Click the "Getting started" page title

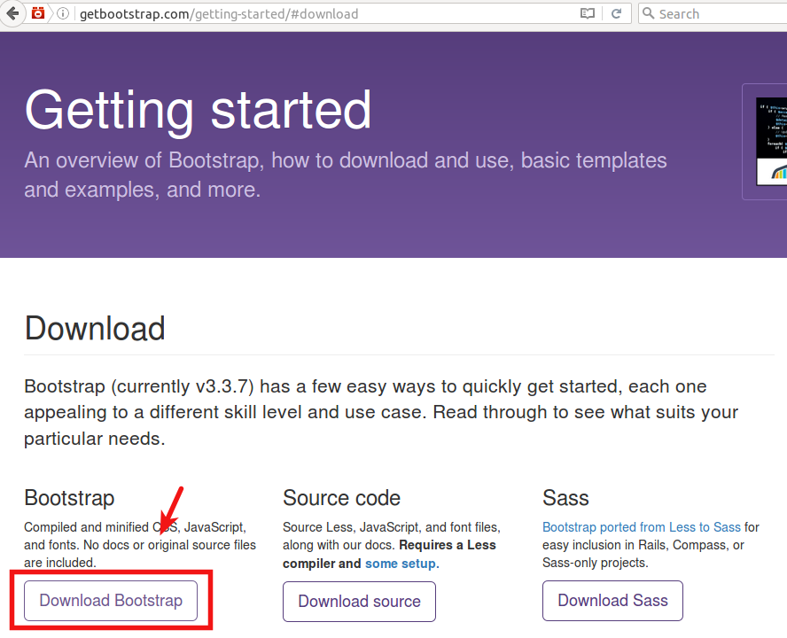coord(198,111)
